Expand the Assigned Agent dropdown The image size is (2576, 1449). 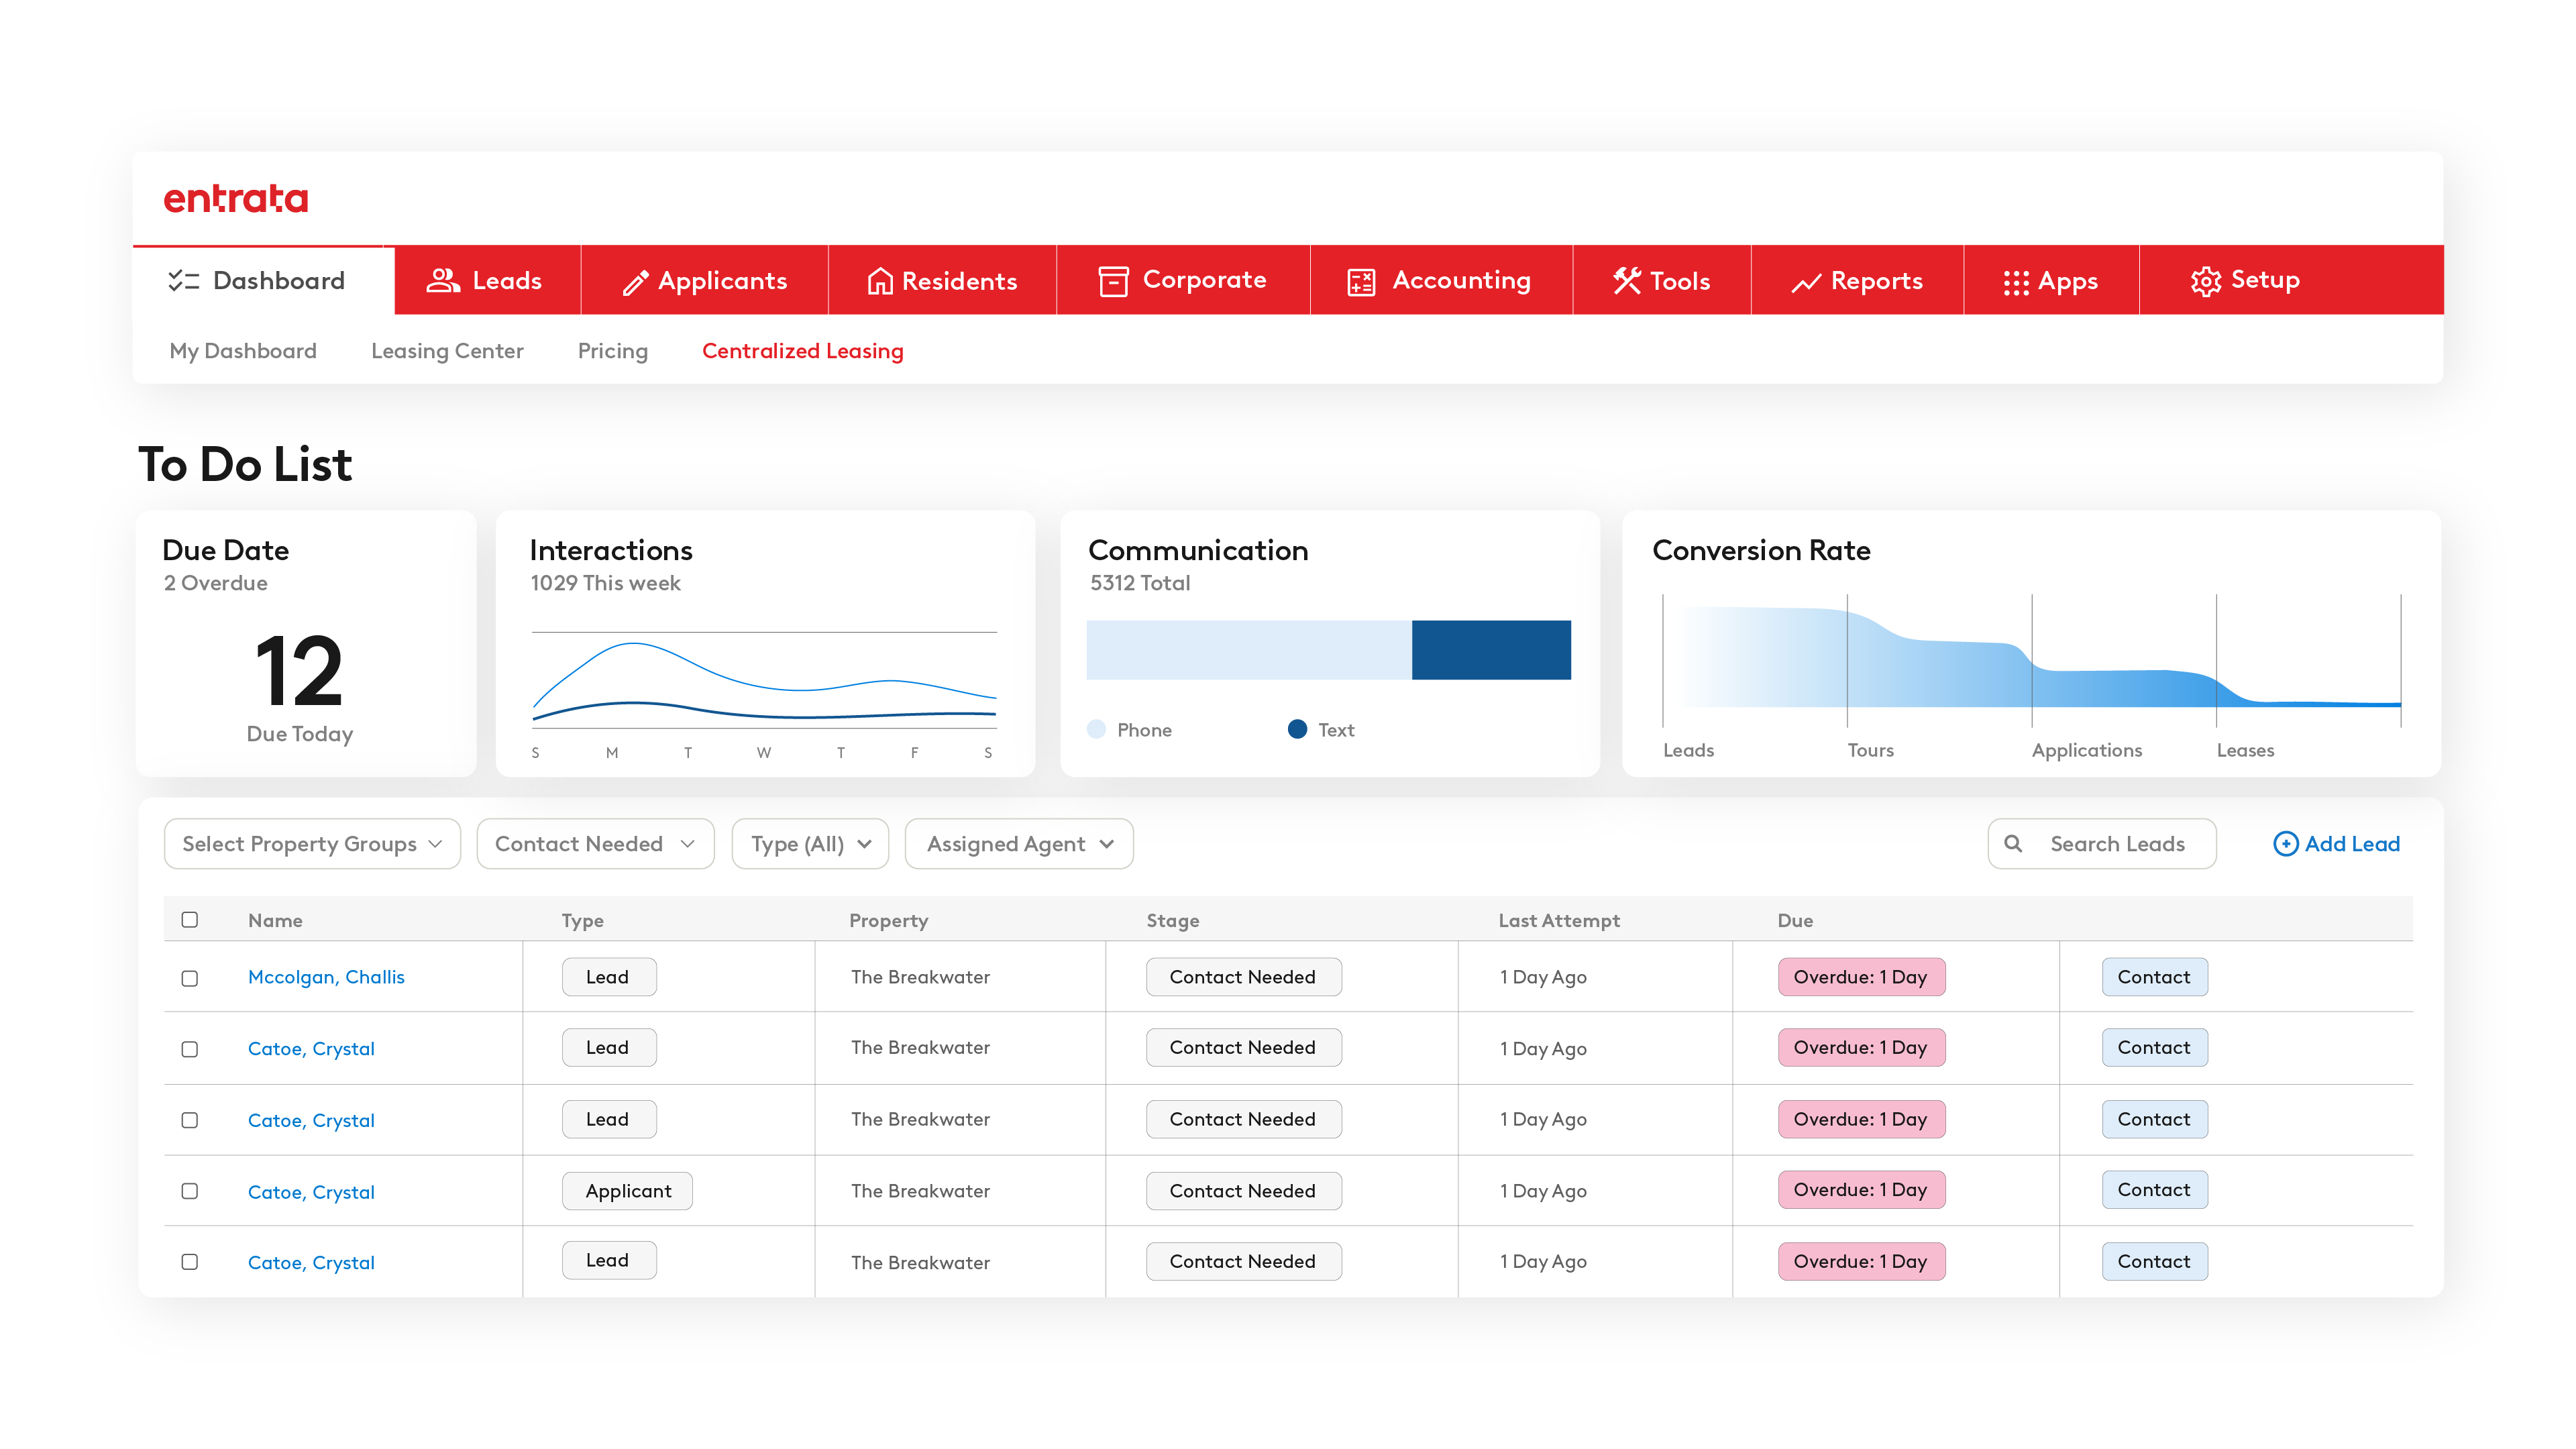(x=1017, y=843)
